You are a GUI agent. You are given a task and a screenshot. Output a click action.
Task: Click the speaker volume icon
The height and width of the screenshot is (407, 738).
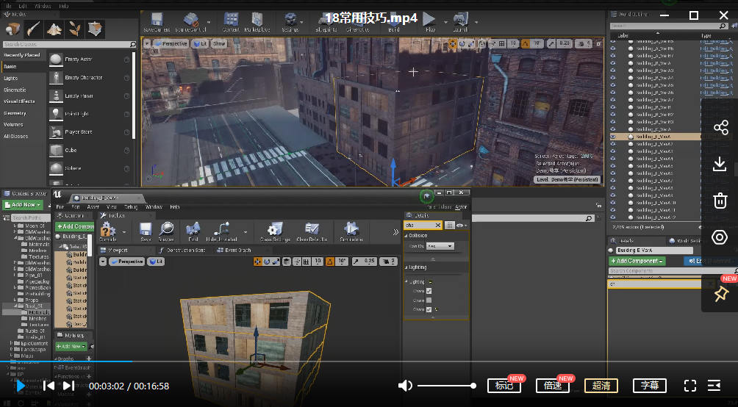(x=405, y=386)
